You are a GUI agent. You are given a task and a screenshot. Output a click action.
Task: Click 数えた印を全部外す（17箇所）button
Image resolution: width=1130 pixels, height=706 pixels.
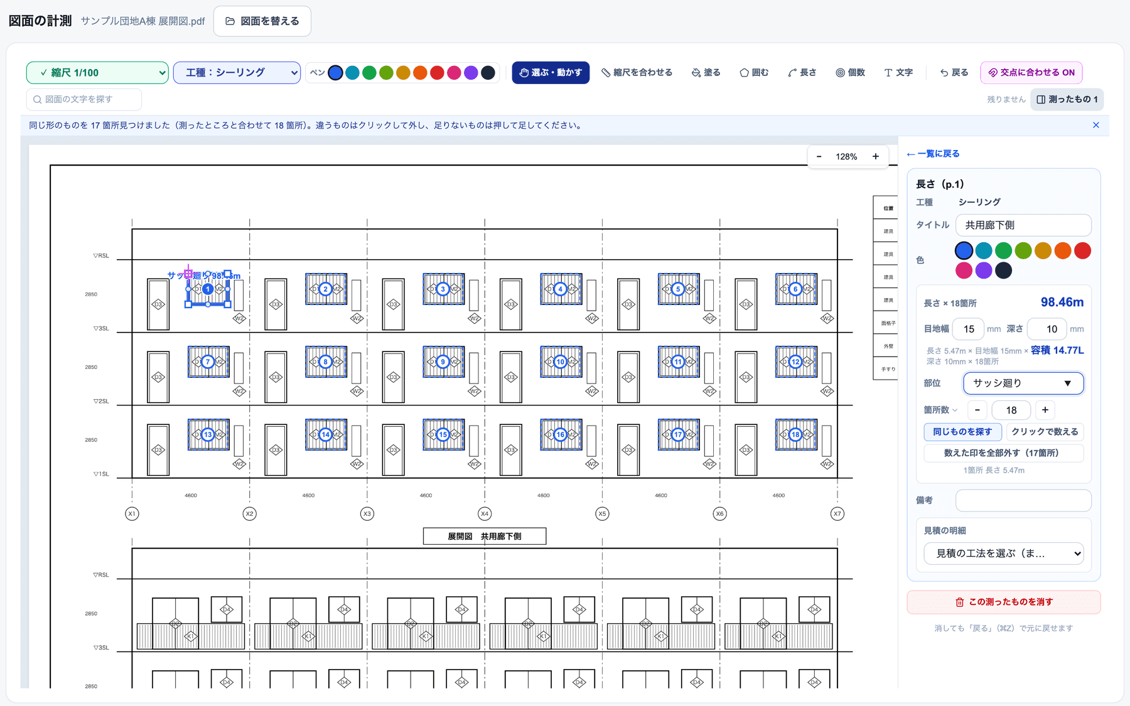(x=1004, y=453)
